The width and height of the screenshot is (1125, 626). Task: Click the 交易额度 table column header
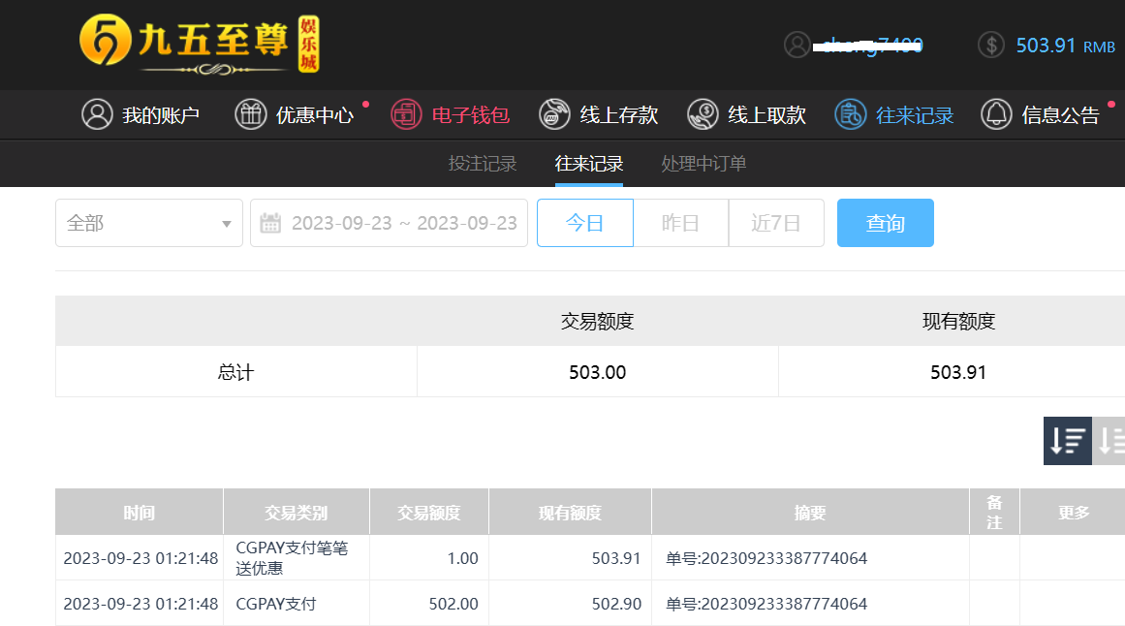429,513
